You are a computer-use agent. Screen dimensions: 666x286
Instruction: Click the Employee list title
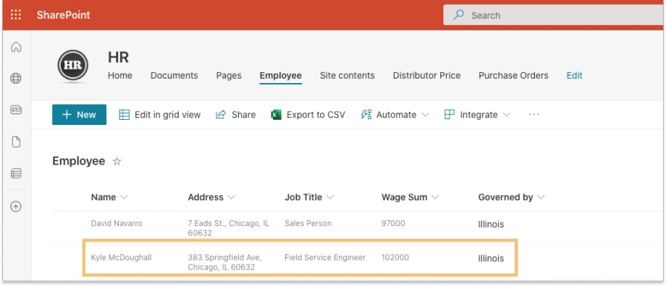79,161
